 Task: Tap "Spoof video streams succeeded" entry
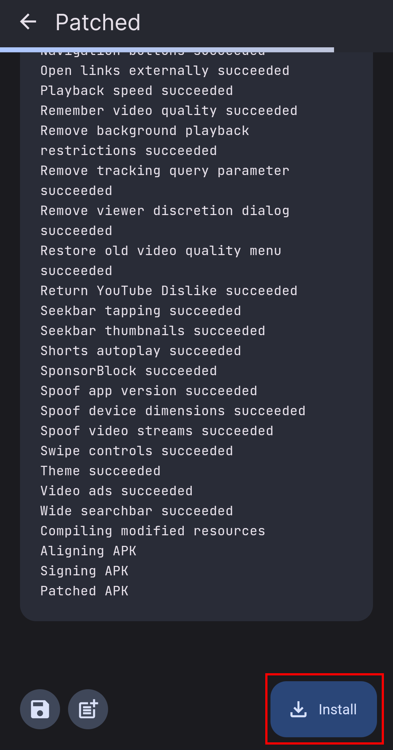point(157,431)
